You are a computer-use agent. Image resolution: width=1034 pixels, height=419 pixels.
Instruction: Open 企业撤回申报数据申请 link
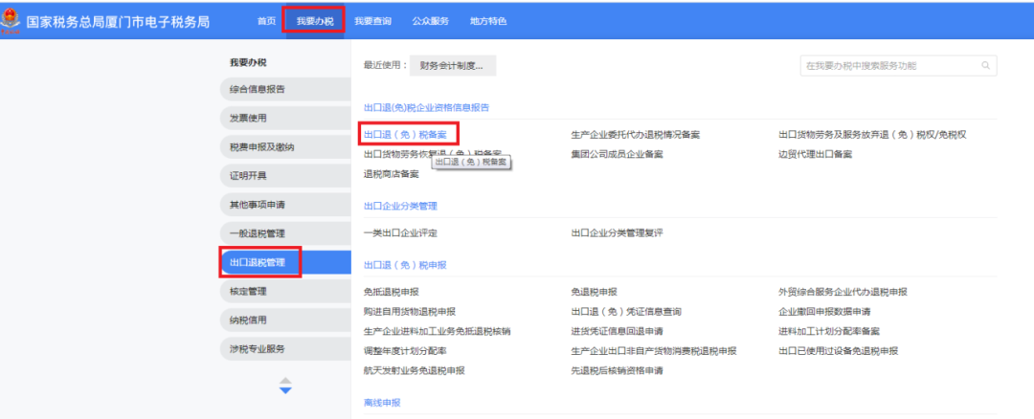pyautogui.click(x=824, y=312)
